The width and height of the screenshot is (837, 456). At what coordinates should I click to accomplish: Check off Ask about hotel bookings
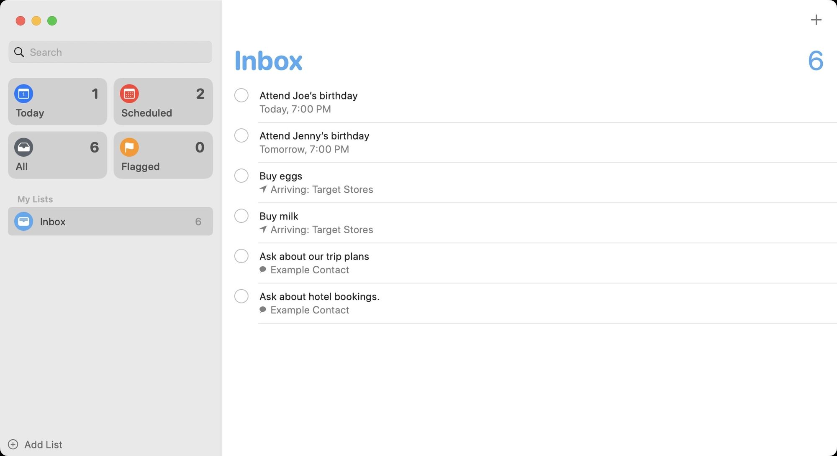pyautogui.click(x=241, y=296)
